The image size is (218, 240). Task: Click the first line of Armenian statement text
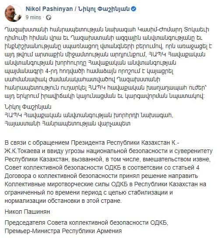coord(107,29)
